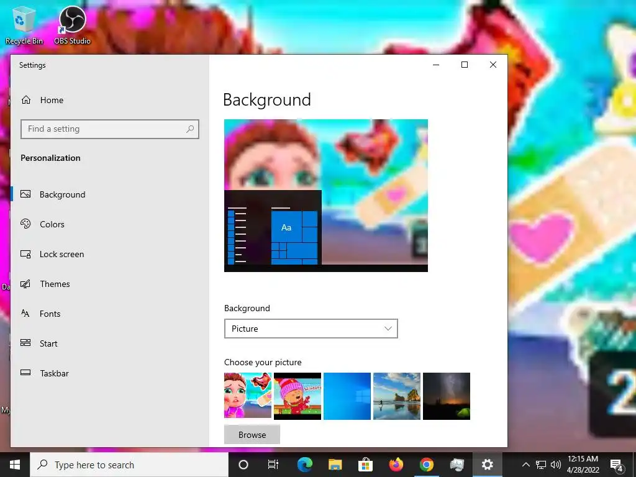Image resolution: width=636 pixels, height=477 pixels.
Task: Click the Type here to search box
Action: (x=129, y=465)
